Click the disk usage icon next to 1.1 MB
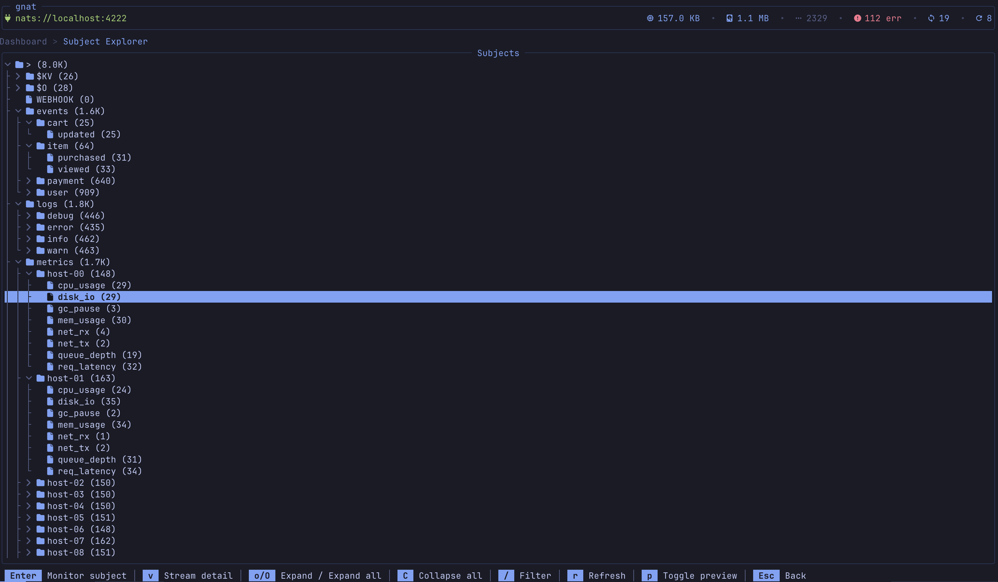The width and height of the screenshot is (998, 582). pyautogui.click(x=729, y=18)
